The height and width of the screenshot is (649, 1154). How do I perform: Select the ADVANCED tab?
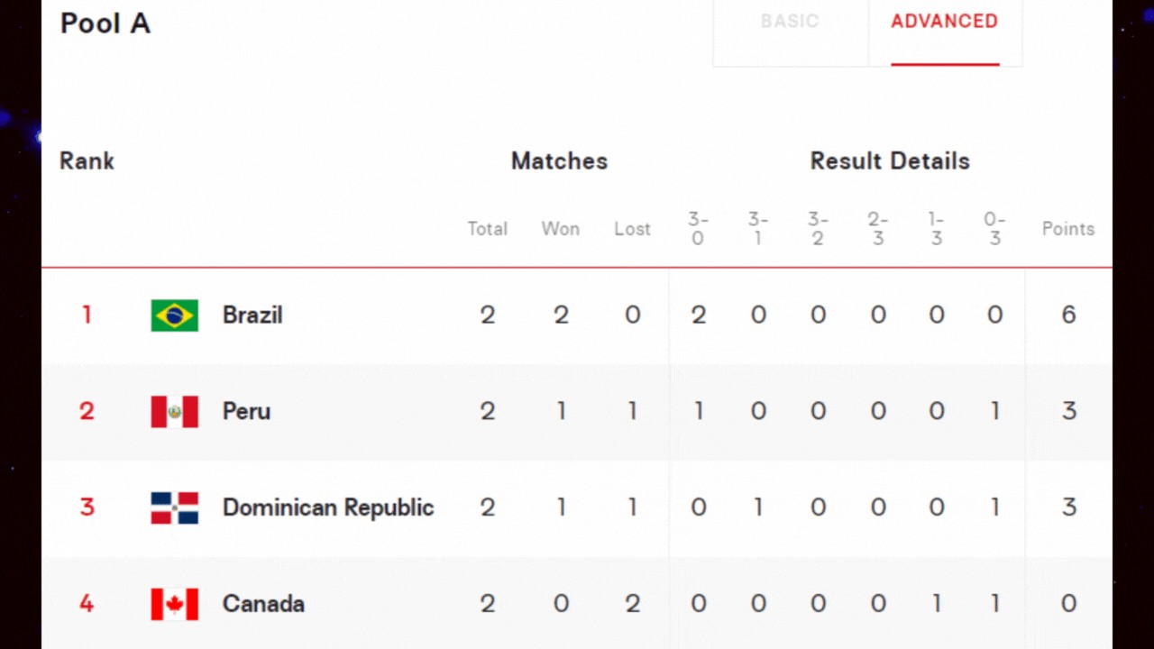[945, 22]
